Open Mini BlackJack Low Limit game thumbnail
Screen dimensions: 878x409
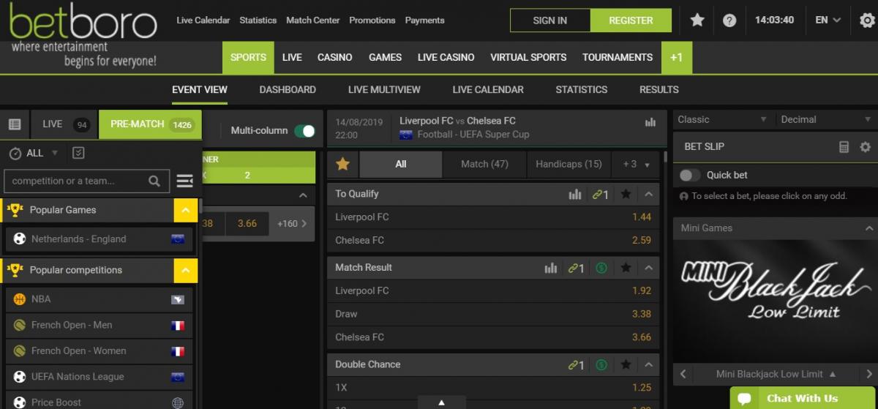[775, 300]
